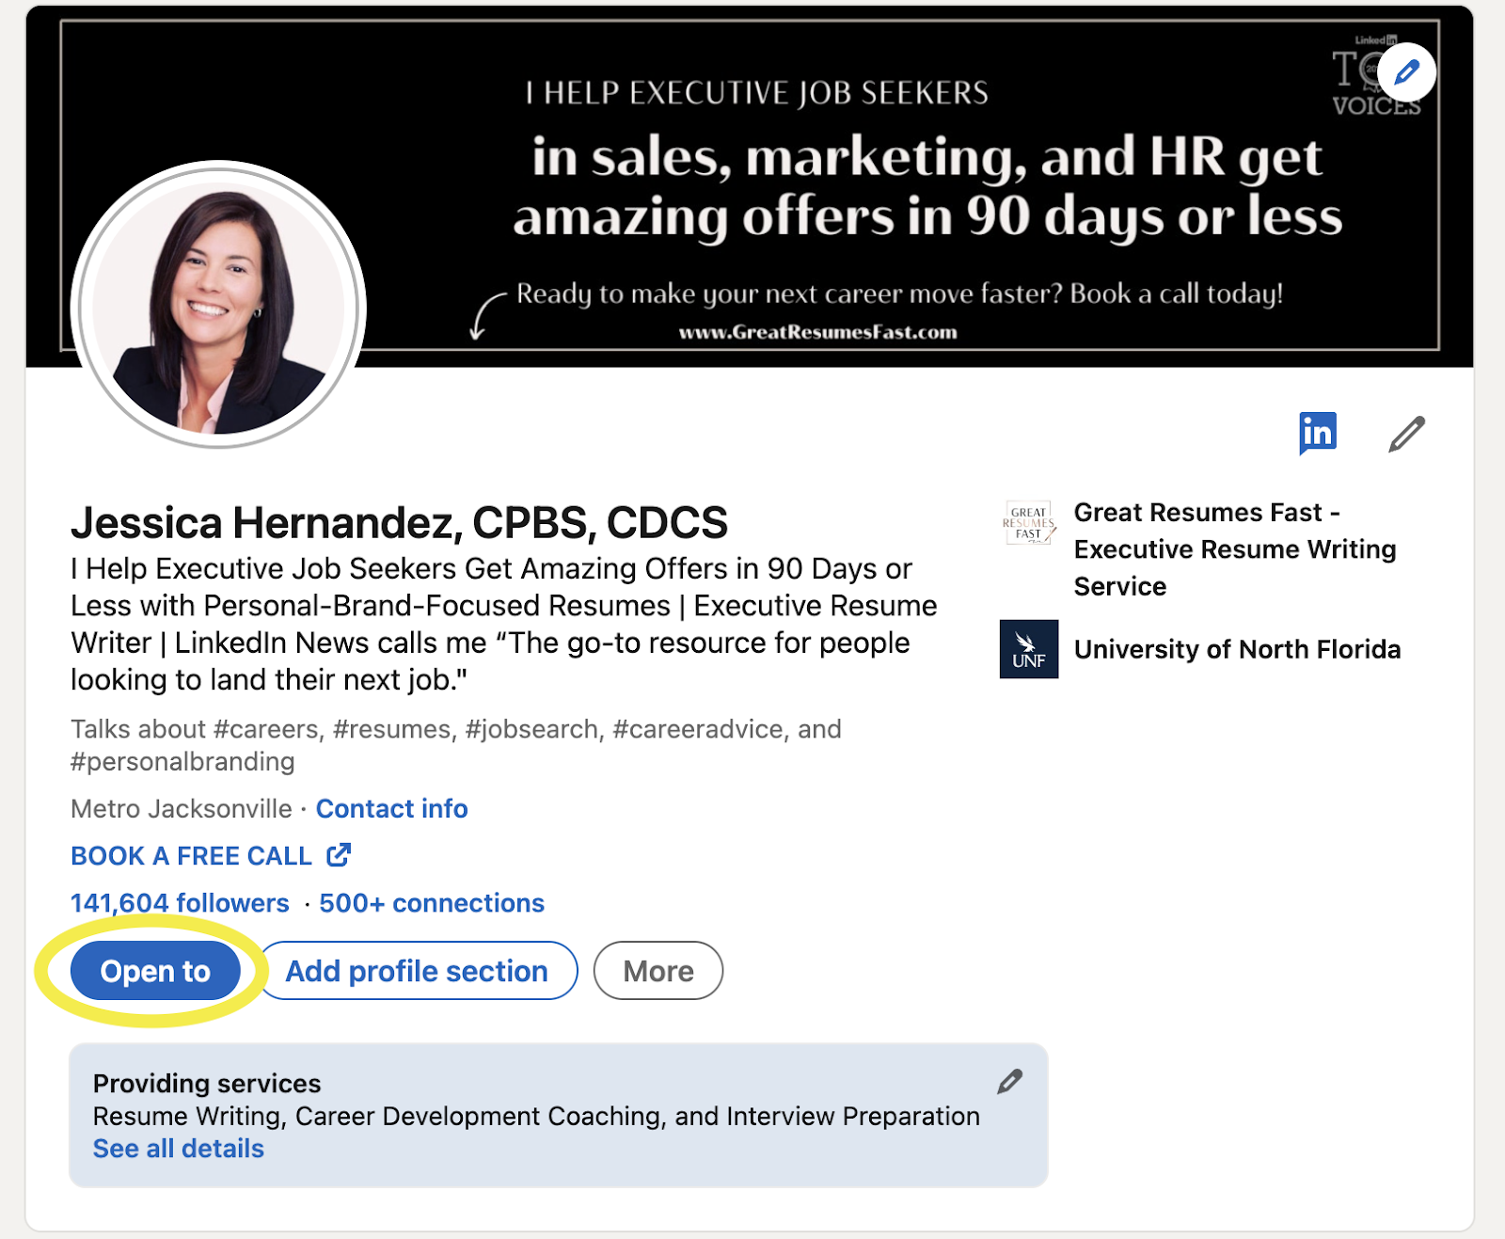The image size is (1505, 1239).
Task: Edit profile intro pencil icon
Action: [x=1406, y=434]
